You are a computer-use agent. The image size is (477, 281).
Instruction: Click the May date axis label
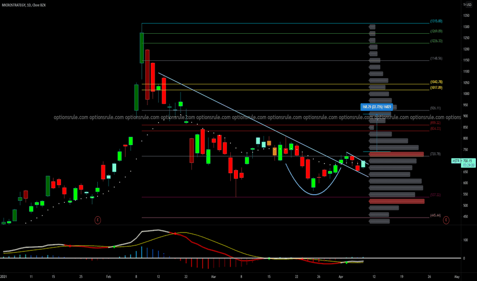[x=457, y=277]
